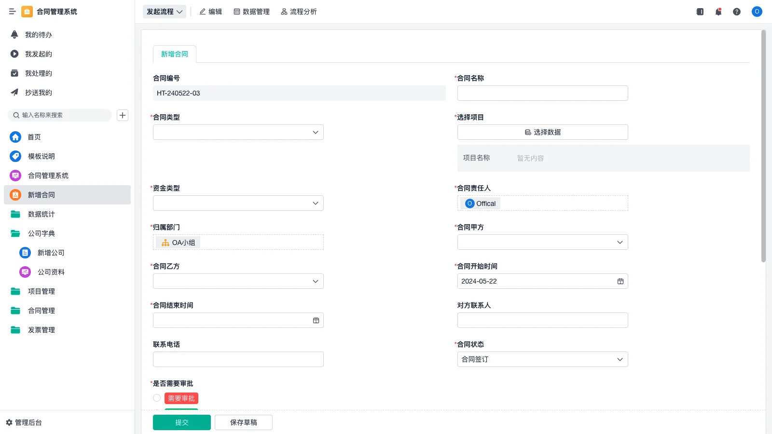Screen dimensions: 772x434
Task: Switch to the 流程分析 view
Action: (x=299, y=12)
